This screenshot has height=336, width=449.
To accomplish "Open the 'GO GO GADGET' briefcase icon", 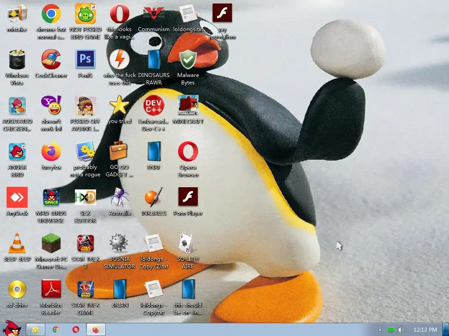I will [118, 151].
